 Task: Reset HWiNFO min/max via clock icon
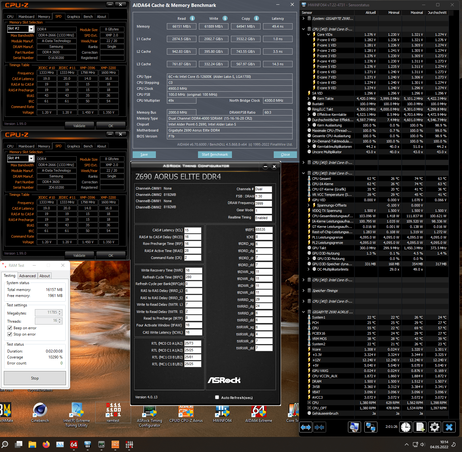pos(406,427)
